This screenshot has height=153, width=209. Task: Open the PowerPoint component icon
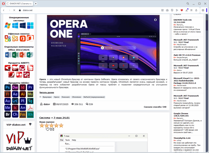[x=23, y=55]
